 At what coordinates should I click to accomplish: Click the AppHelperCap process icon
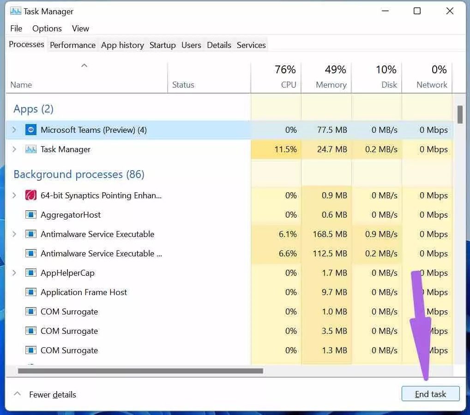pyautogui.click(x=31, y=273)
